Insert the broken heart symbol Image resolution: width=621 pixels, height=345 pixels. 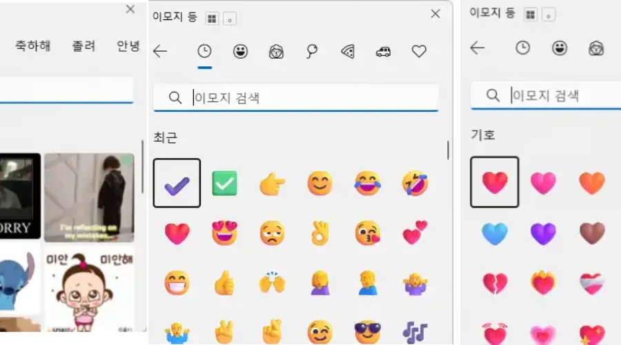(495, 284)
